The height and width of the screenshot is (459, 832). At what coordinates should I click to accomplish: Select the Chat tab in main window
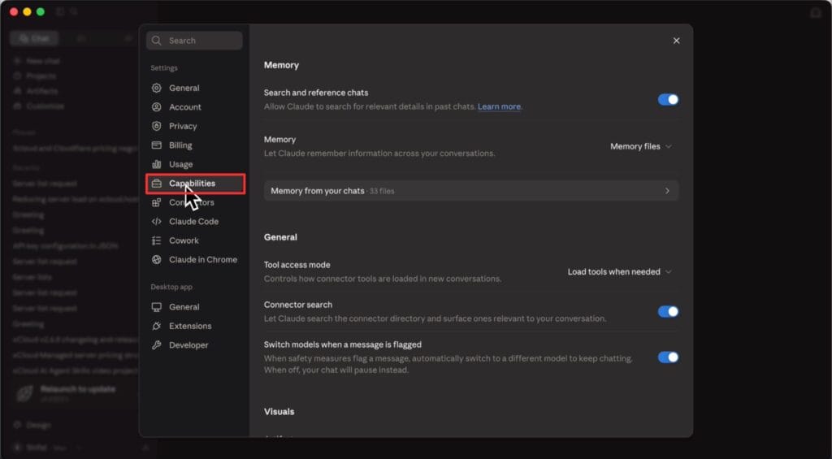point(34,39)
